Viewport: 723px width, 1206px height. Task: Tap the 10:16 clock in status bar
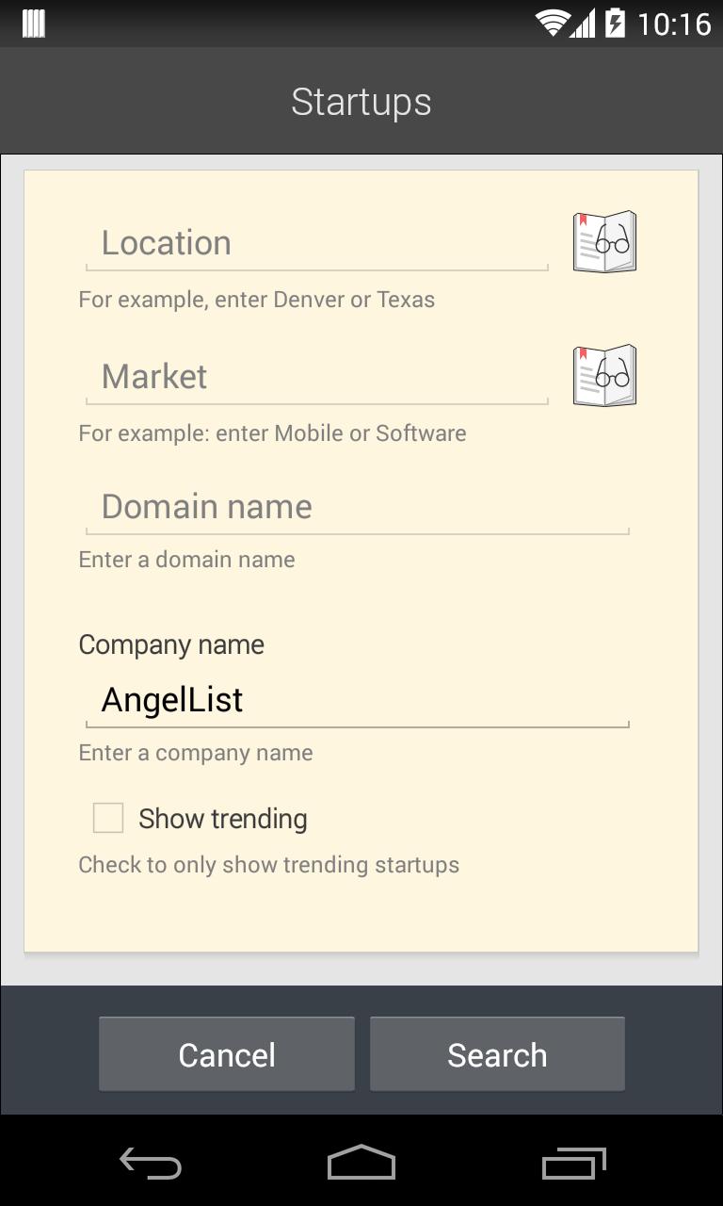click(673, 24)
